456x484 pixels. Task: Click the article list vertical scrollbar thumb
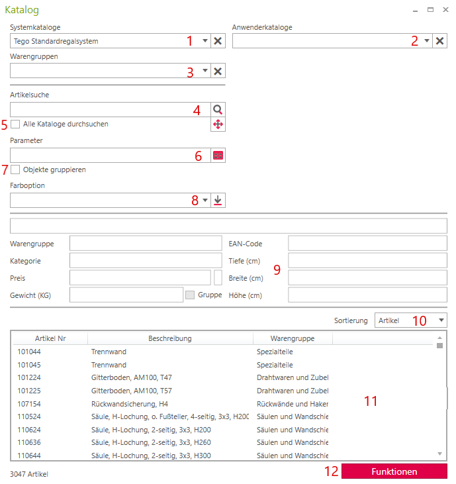pos(439,345)
